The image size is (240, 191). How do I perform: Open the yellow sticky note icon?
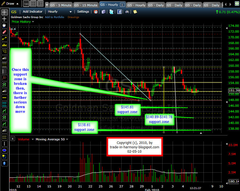(135, 12)
